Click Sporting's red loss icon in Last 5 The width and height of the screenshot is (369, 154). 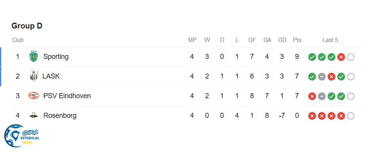pyautogui.click(x=341, y=57)
